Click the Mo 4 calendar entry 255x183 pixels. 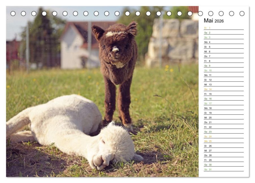click(223, 42)
